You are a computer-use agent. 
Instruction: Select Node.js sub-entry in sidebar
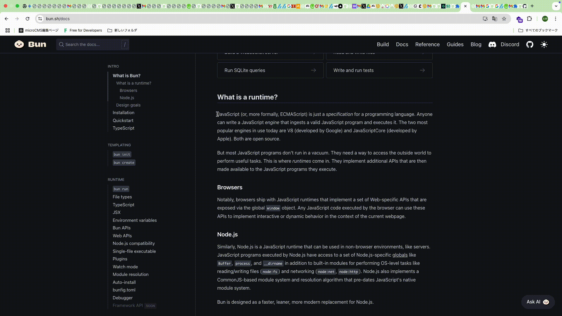pos(127,98)
